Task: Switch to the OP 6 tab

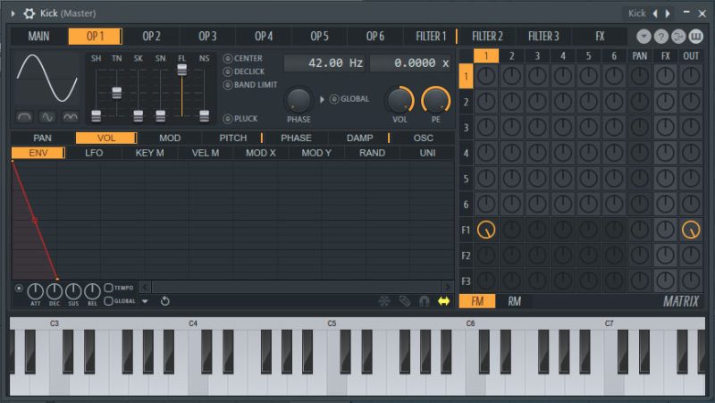Action: tap(375, 37)
